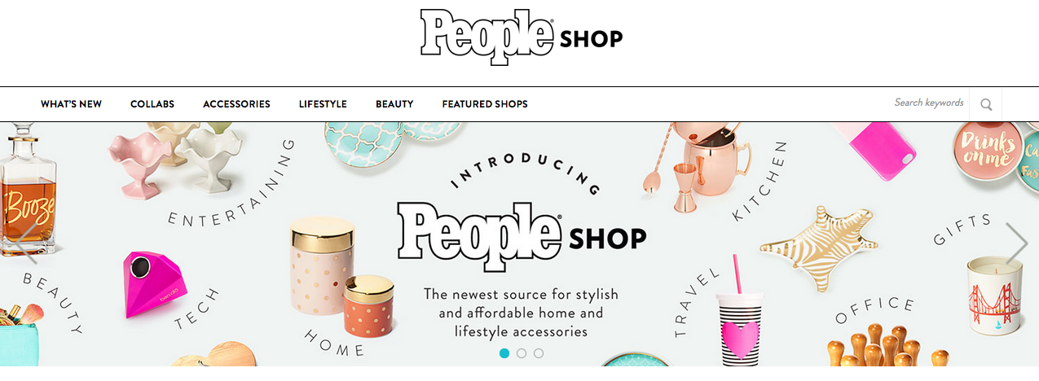The width and height of the screenshot is (1039, 381).
Task: Open the What's New menu
Action: tap(72, 104)
